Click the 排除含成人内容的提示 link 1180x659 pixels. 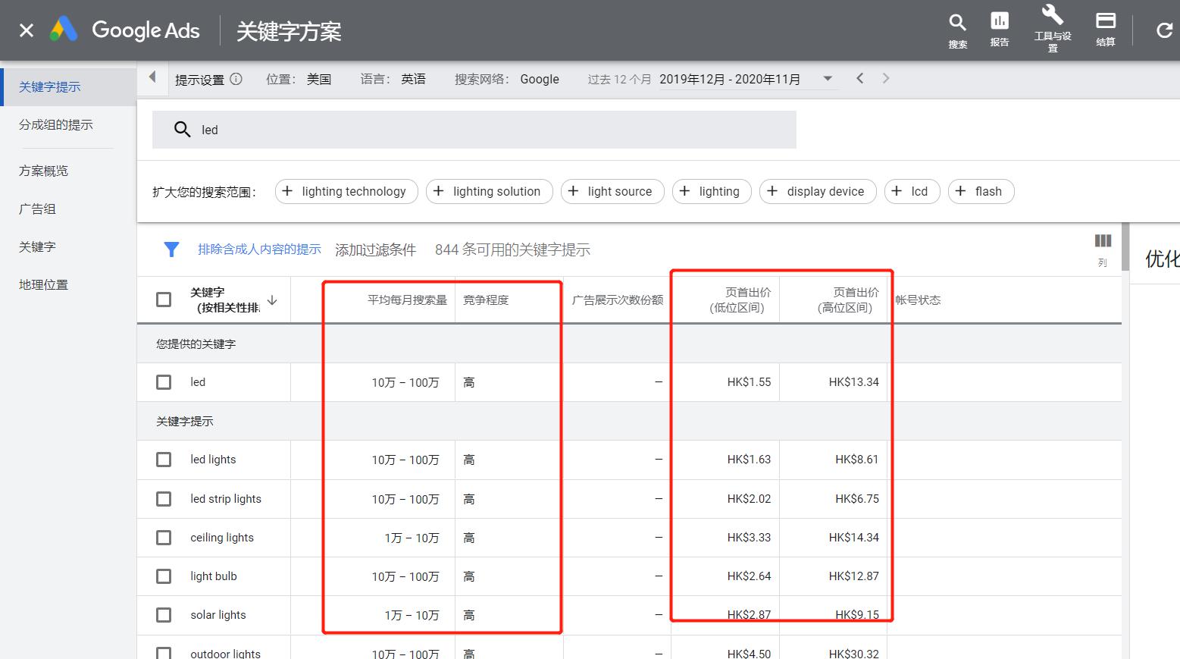point(260,249)
